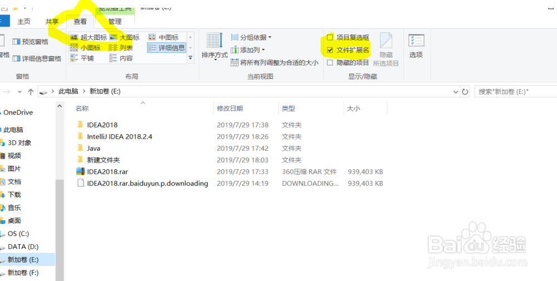The image size is (557, 281).
Task: Open OneDrive in navigation pane
Action: tap(18, 112)
